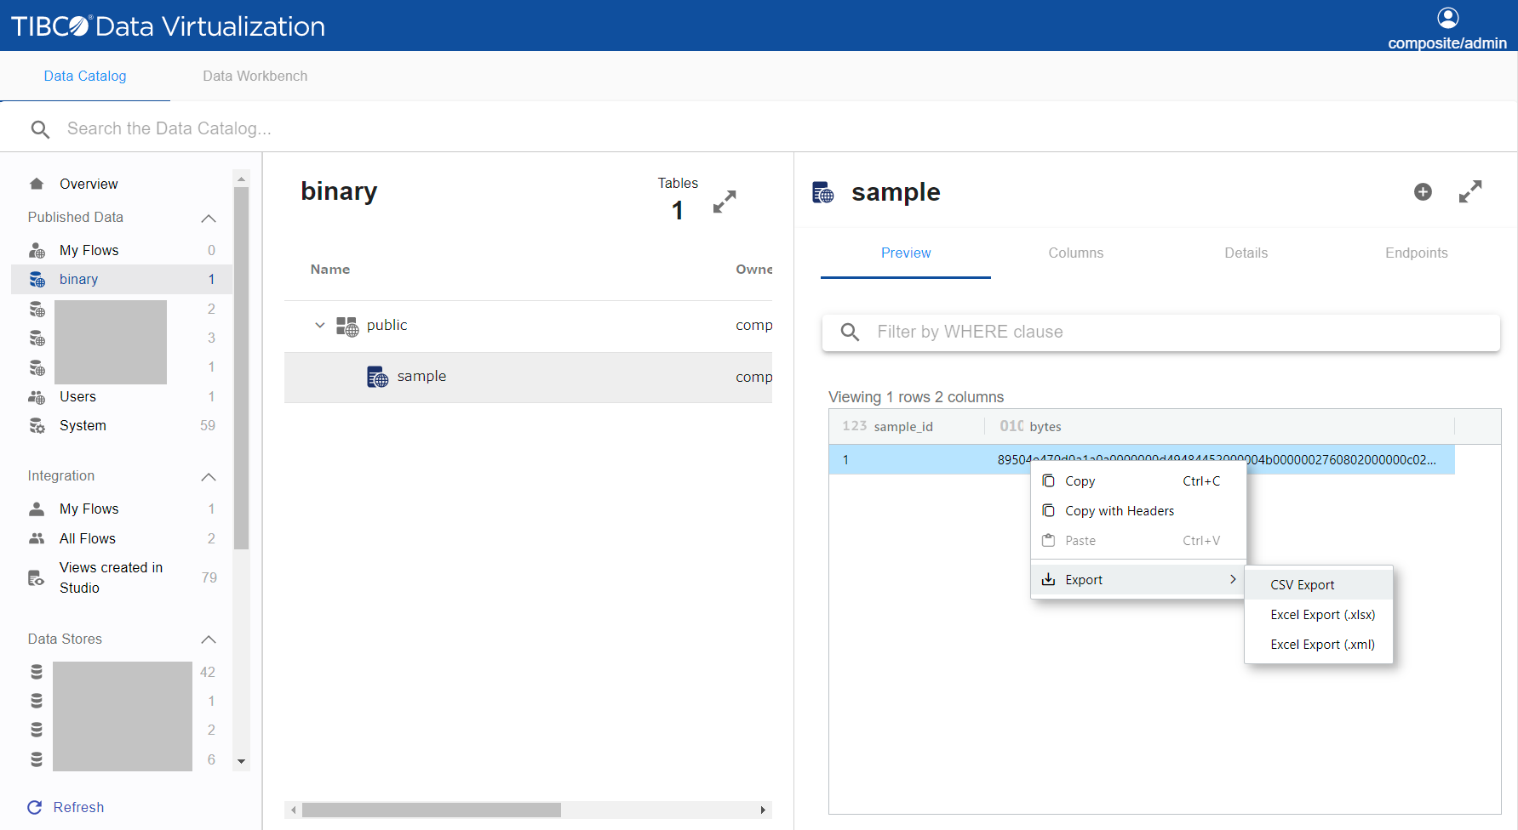Open the Details tab
Viewport: 1518px width, 830px height.
tap(1246, 253)
